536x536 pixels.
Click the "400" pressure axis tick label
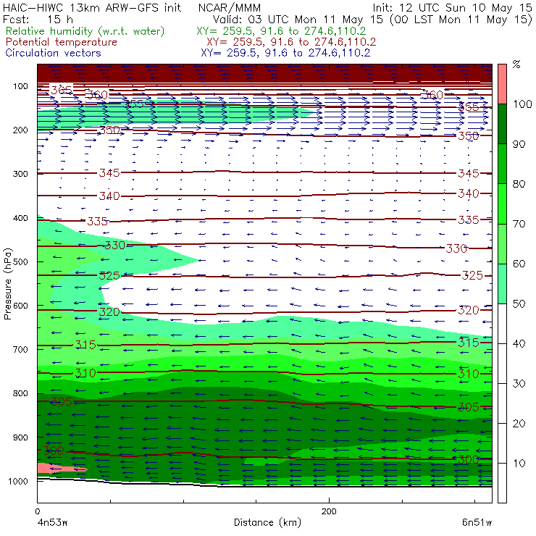pos(20,218)
